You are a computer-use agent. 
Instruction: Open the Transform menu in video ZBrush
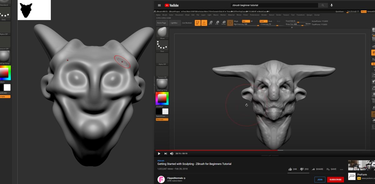[300, 15]
